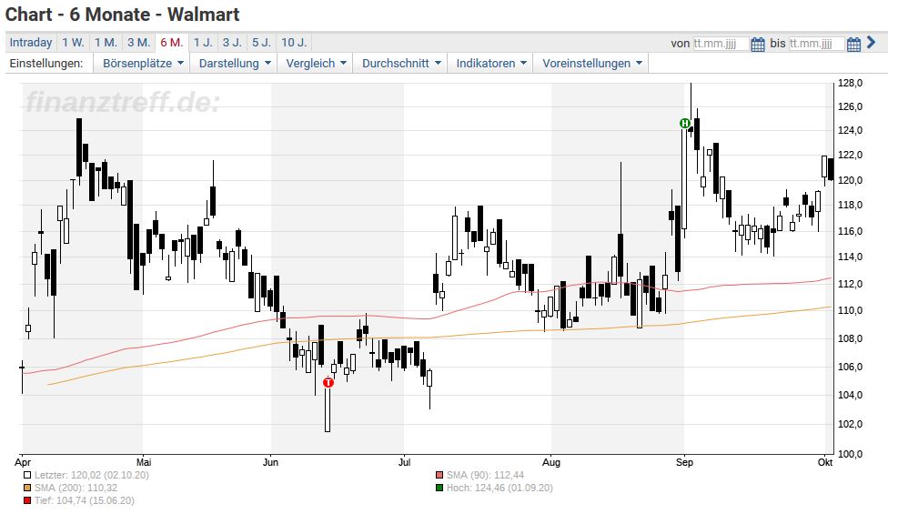Expand the Vergleich dropdown
The image size is (898, 514).
(316, 64)
